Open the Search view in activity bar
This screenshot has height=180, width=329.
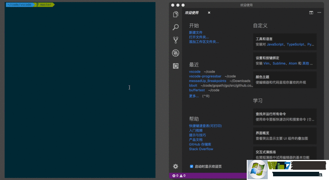pos(176,27)
